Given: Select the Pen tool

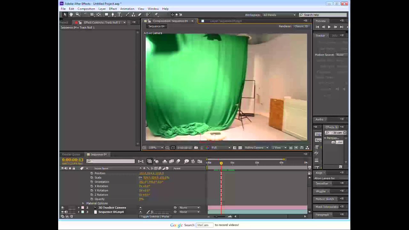Looking at the screenshot, I should click(112, 15).
